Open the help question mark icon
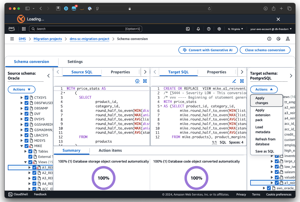The image size is (300, 202). 209,29
